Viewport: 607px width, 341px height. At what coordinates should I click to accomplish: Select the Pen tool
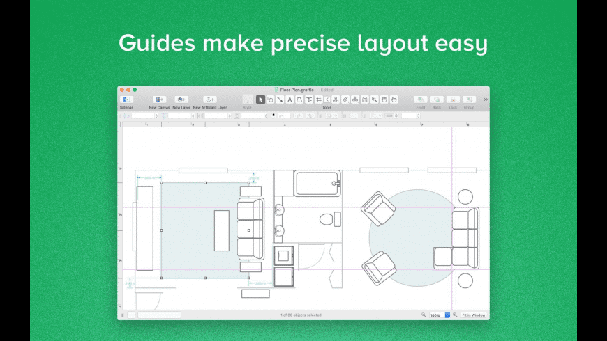coord(299,100)
